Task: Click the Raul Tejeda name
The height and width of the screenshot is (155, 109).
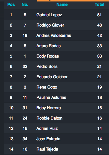Action: (x=47, y=149)
